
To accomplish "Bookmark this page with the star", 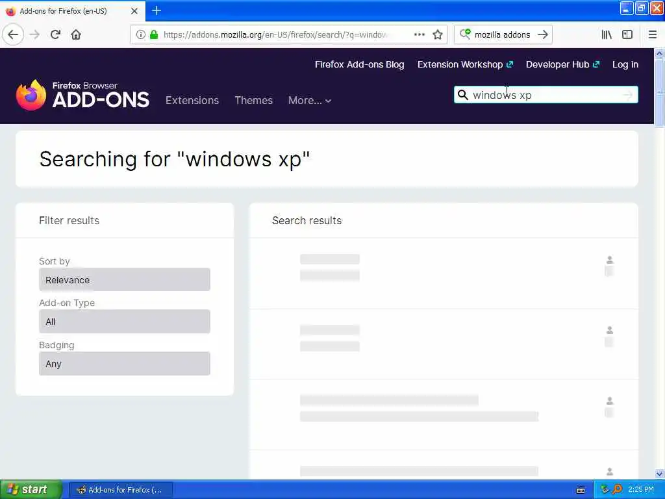I will pos(438,34).
